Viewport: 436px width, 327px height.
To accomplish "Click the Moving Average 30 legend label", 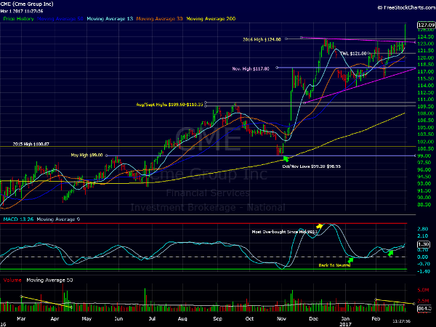I will pos(159,19).
